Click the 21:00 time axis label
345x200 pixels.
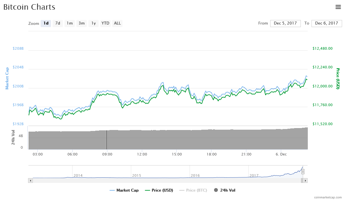coord(246,154)
